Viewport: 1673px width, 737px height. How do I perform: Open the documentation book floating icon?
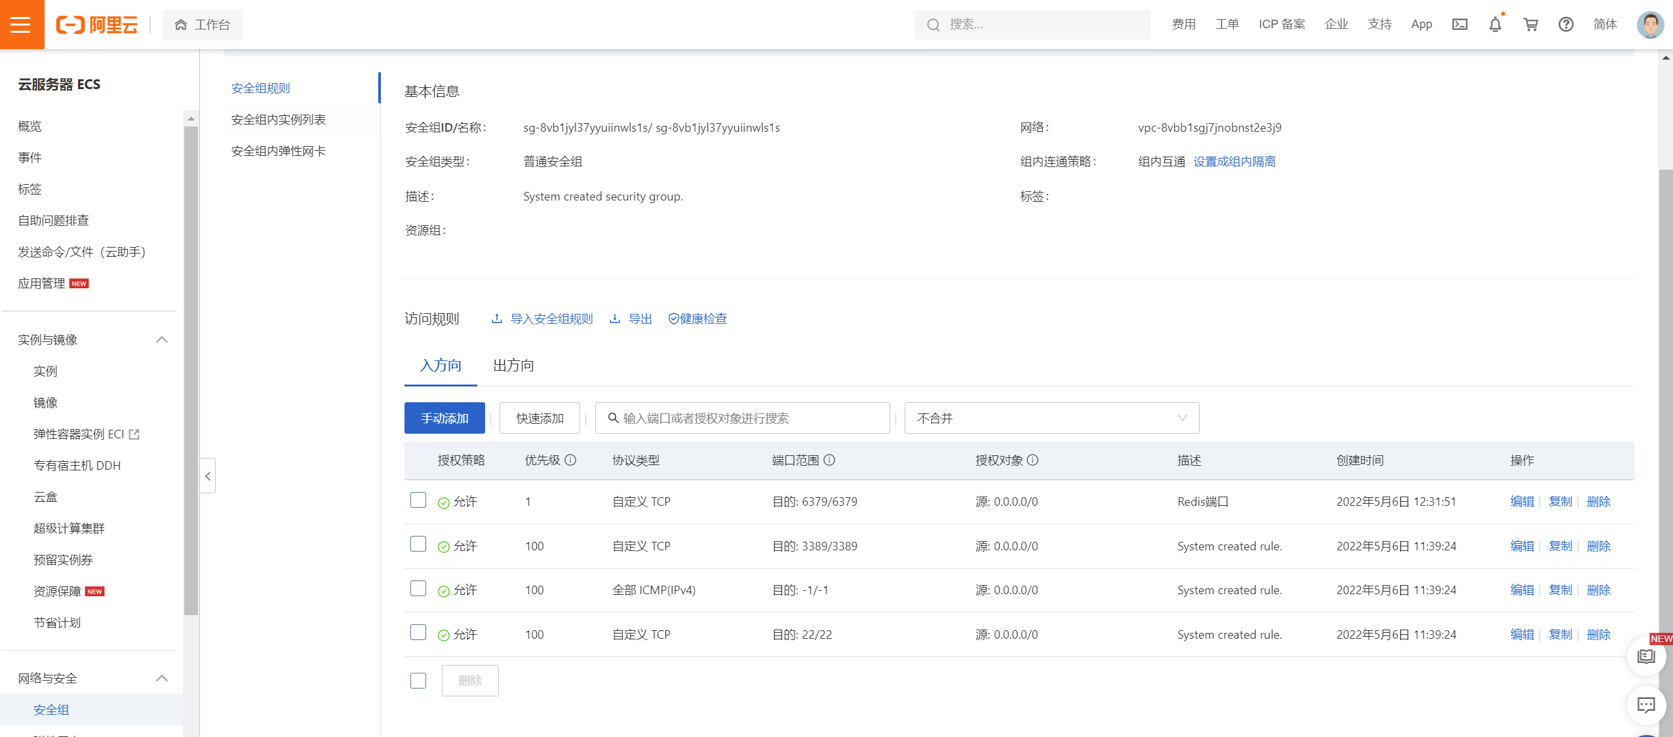(x=1646, y=656)
